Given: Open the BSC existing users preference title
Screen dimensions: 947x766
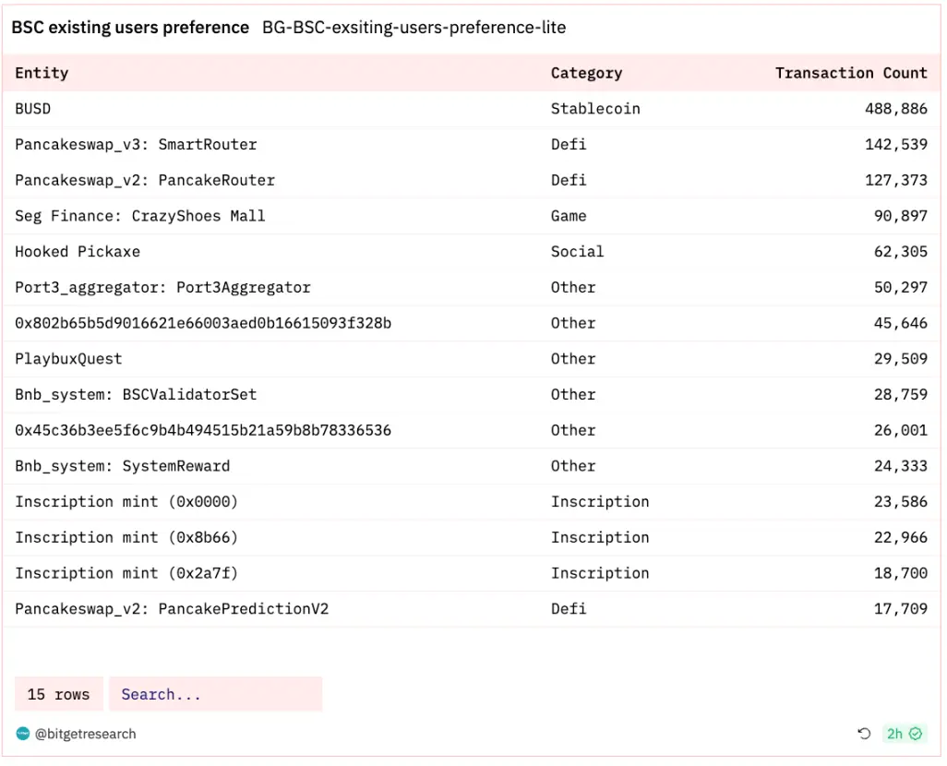Looking at the screenshot, I should pyautogui.click(x=130, y=28).
